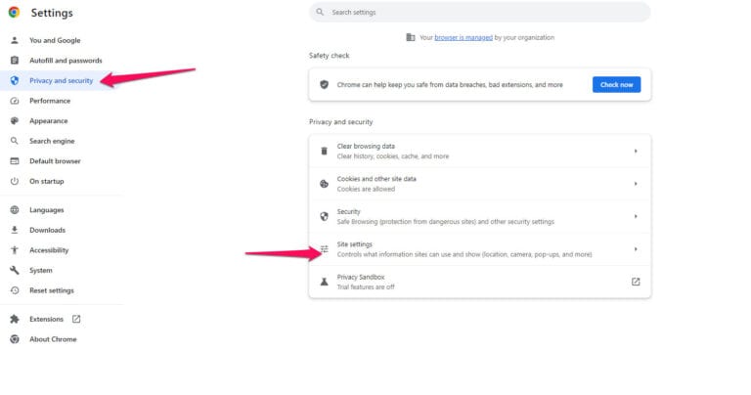
Task: Open the On startup settings section
Action: pos(46,181)
